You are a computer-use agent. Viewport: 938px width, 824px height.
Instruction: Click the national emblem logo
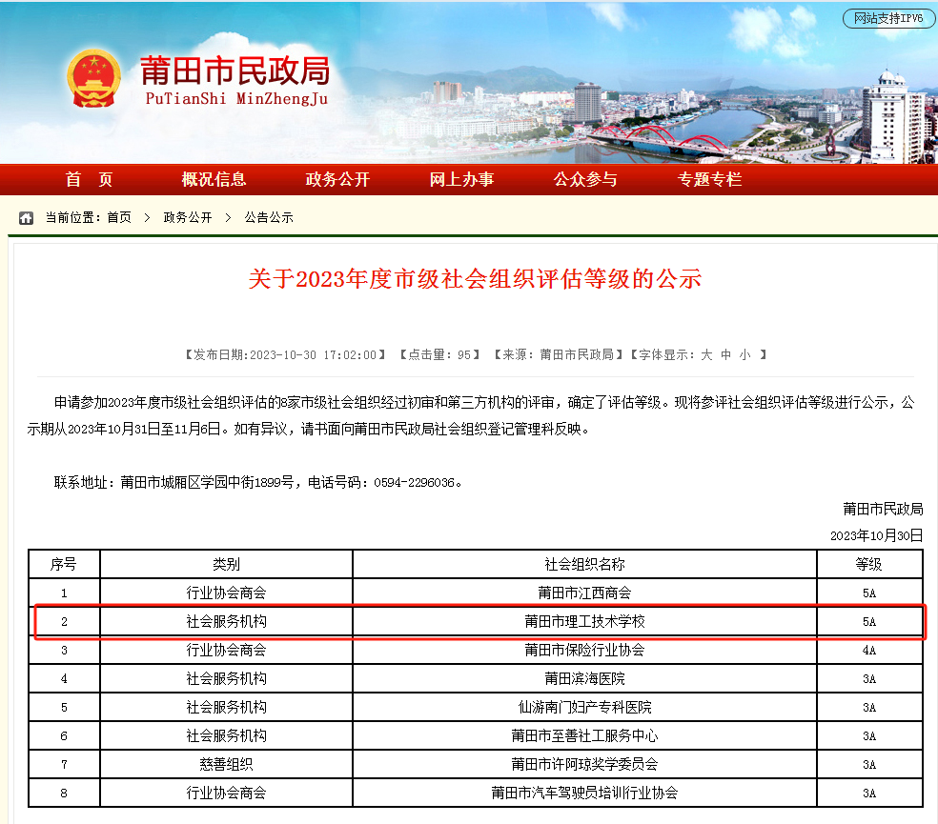pyautogui.click(x=93, y=78)
